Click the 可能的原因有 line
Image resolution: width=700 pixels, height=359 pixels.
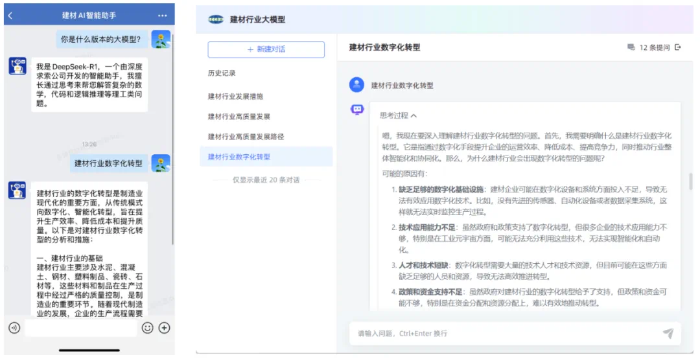[x=404, y=174]
